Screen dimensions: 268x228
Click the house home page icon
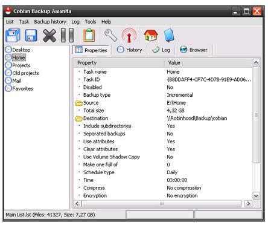pos(151,35)
